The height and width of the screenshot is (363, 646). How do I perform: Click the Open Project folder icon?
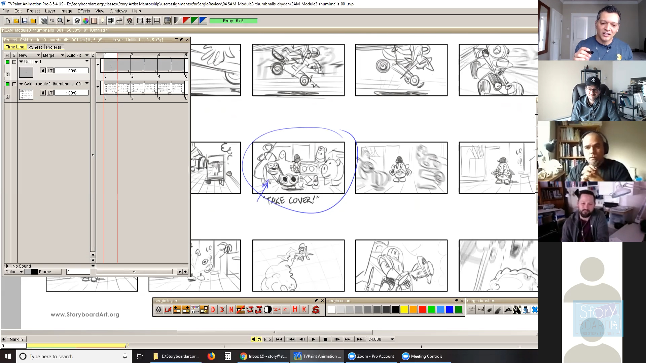pyautogui.click(x=16, y=21)
